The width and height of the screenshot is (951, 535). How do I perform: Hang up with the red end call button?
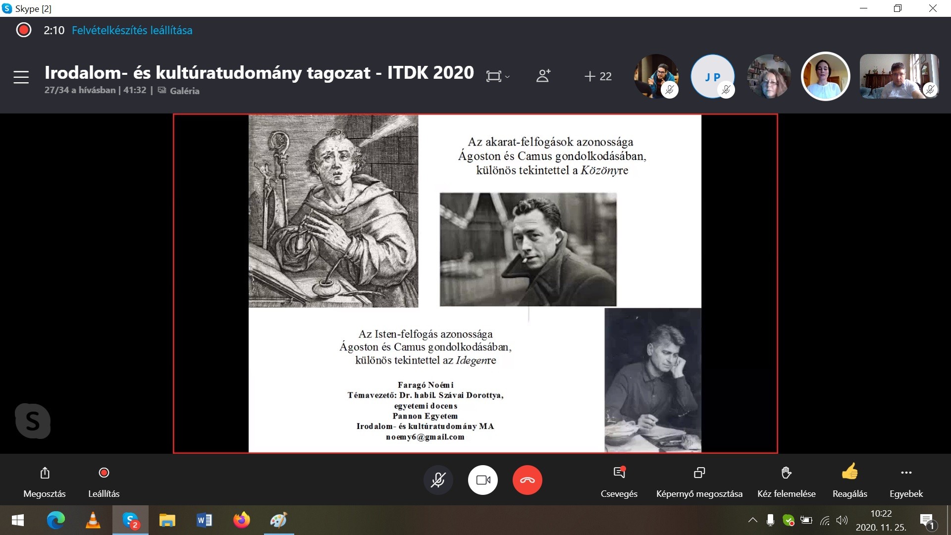coord(527,480)
